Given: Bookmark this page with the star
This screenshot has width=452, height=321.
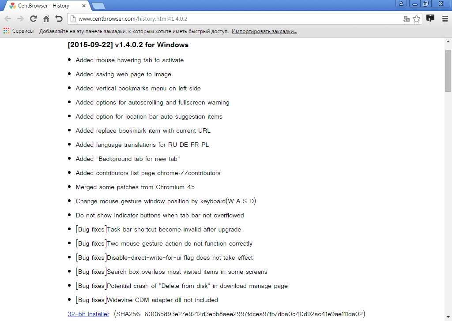Looking at the screenshot, I should (417, 19).
